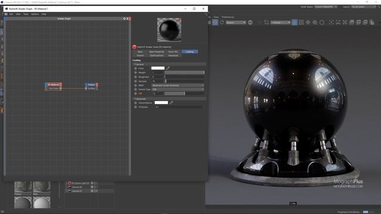Image resolution: width=381 pixels, height=214 pixels.
Task: Switch to the Base Properties tab
Action: click(157, 52)
